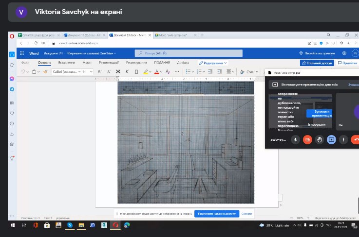Open Meet more options three dots
Image resolution: width=359 pixels, height=237 pixels.
[x=343, y=139]
